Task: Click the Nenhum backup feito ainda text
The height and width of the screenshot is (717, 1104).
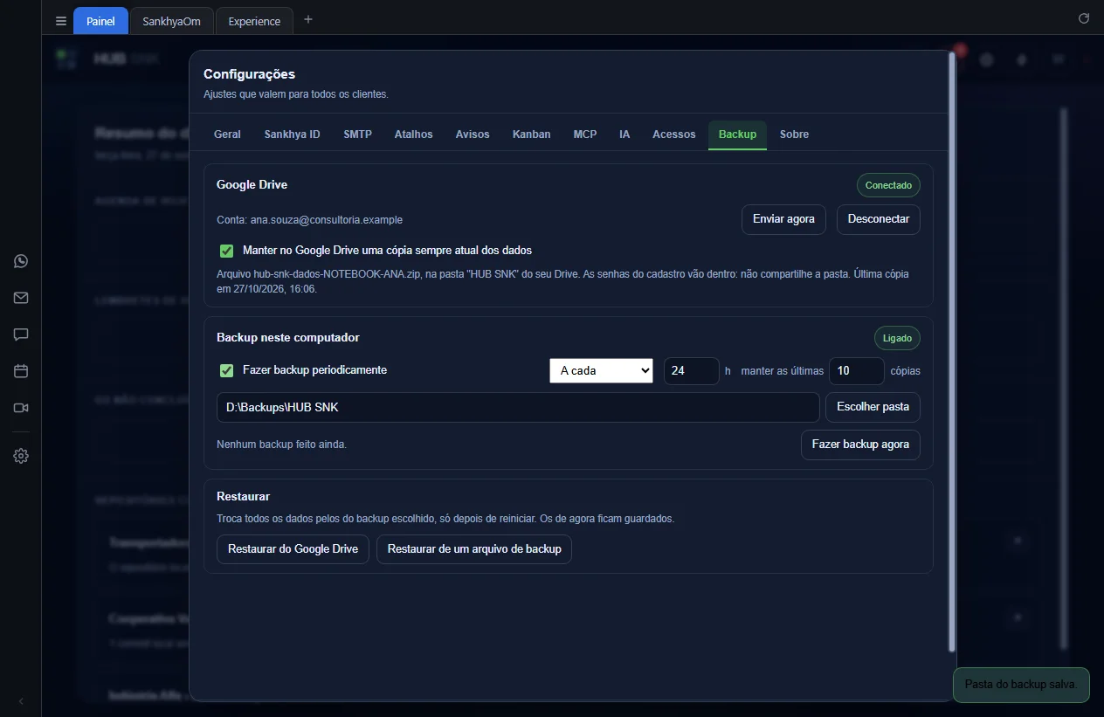Action: [x=281, y=445]
